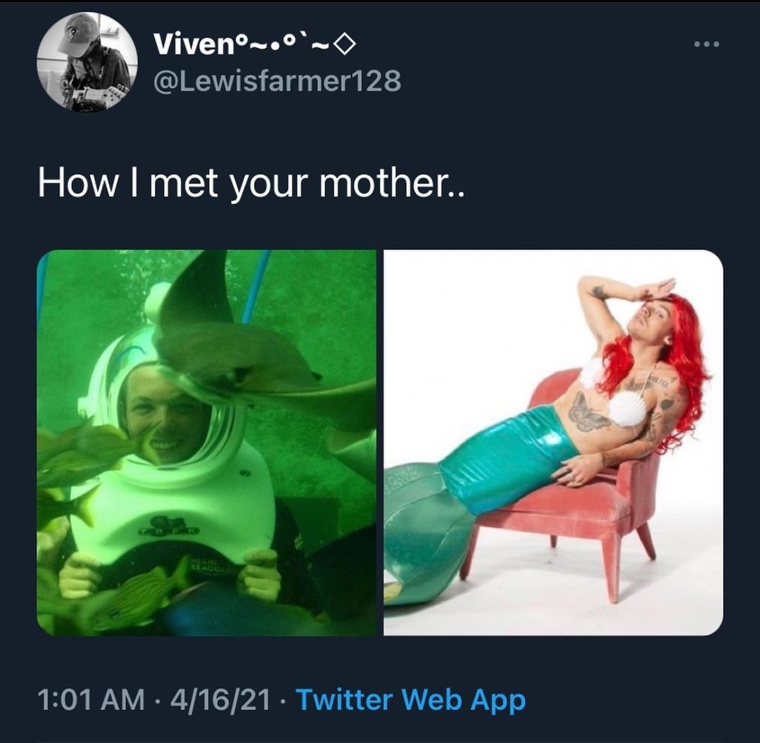Screen dimensions: 760x743
Task: Open the green underwater diver photo
Action: pos(206,443)
